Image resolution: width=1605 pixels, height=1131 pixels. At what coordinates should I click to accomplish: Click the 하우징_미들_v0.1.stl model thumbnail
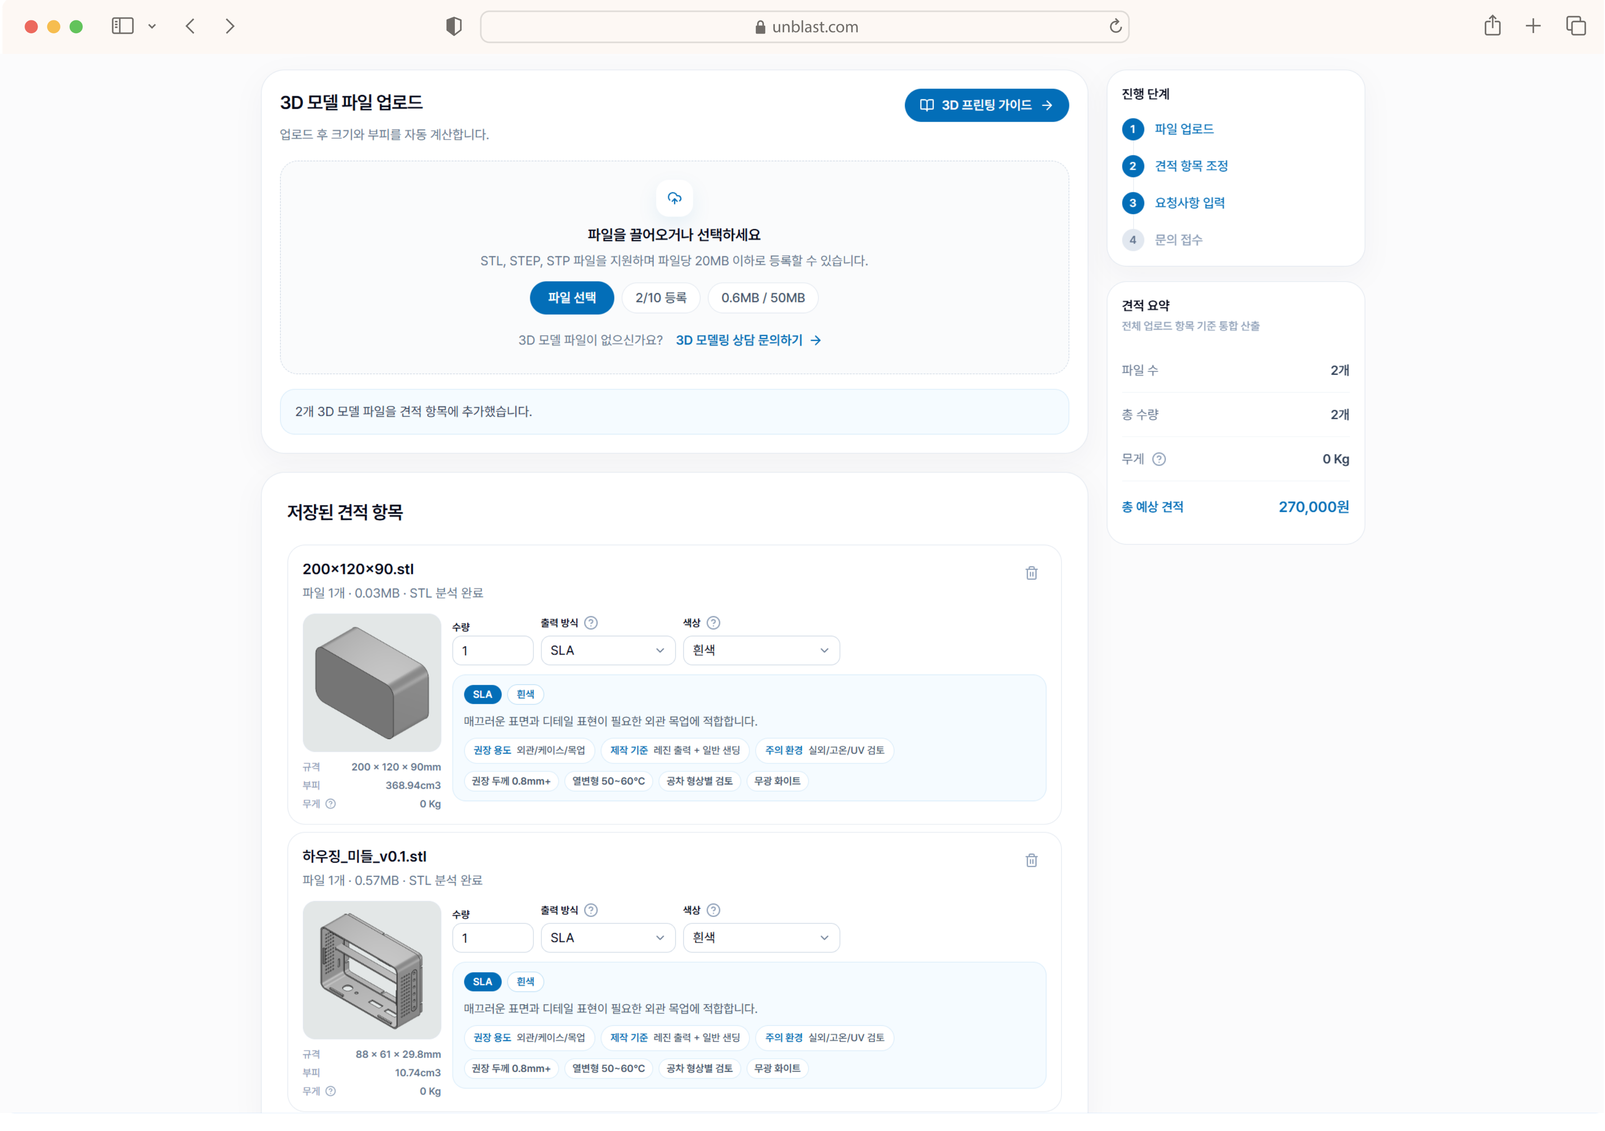pos(371,969)
